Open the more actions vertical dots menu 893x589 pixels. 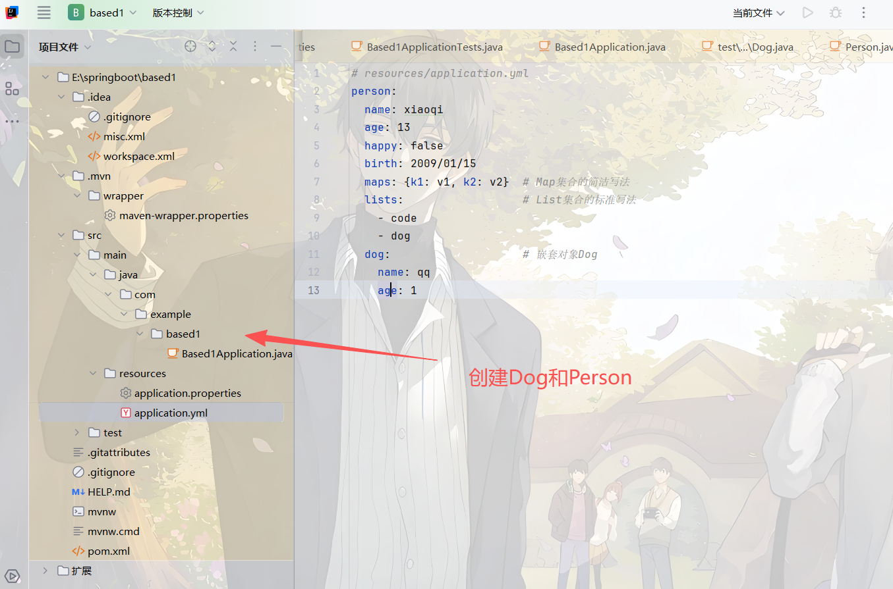[864, 13]
